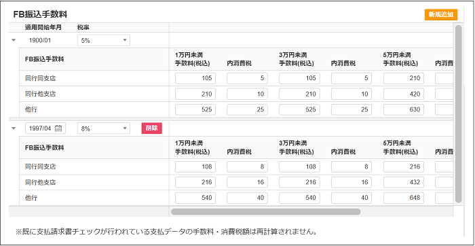Click the 3万円未満 手数料(税込) header in 8% section
The height and width of the screenshot is (246, 475).
coord(297,147)
